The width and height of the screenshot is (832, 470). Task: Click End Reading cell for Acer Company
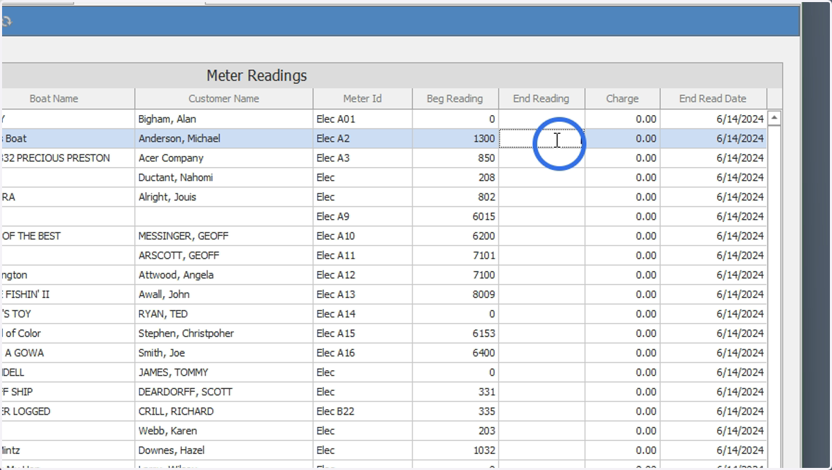coord(541,158)
